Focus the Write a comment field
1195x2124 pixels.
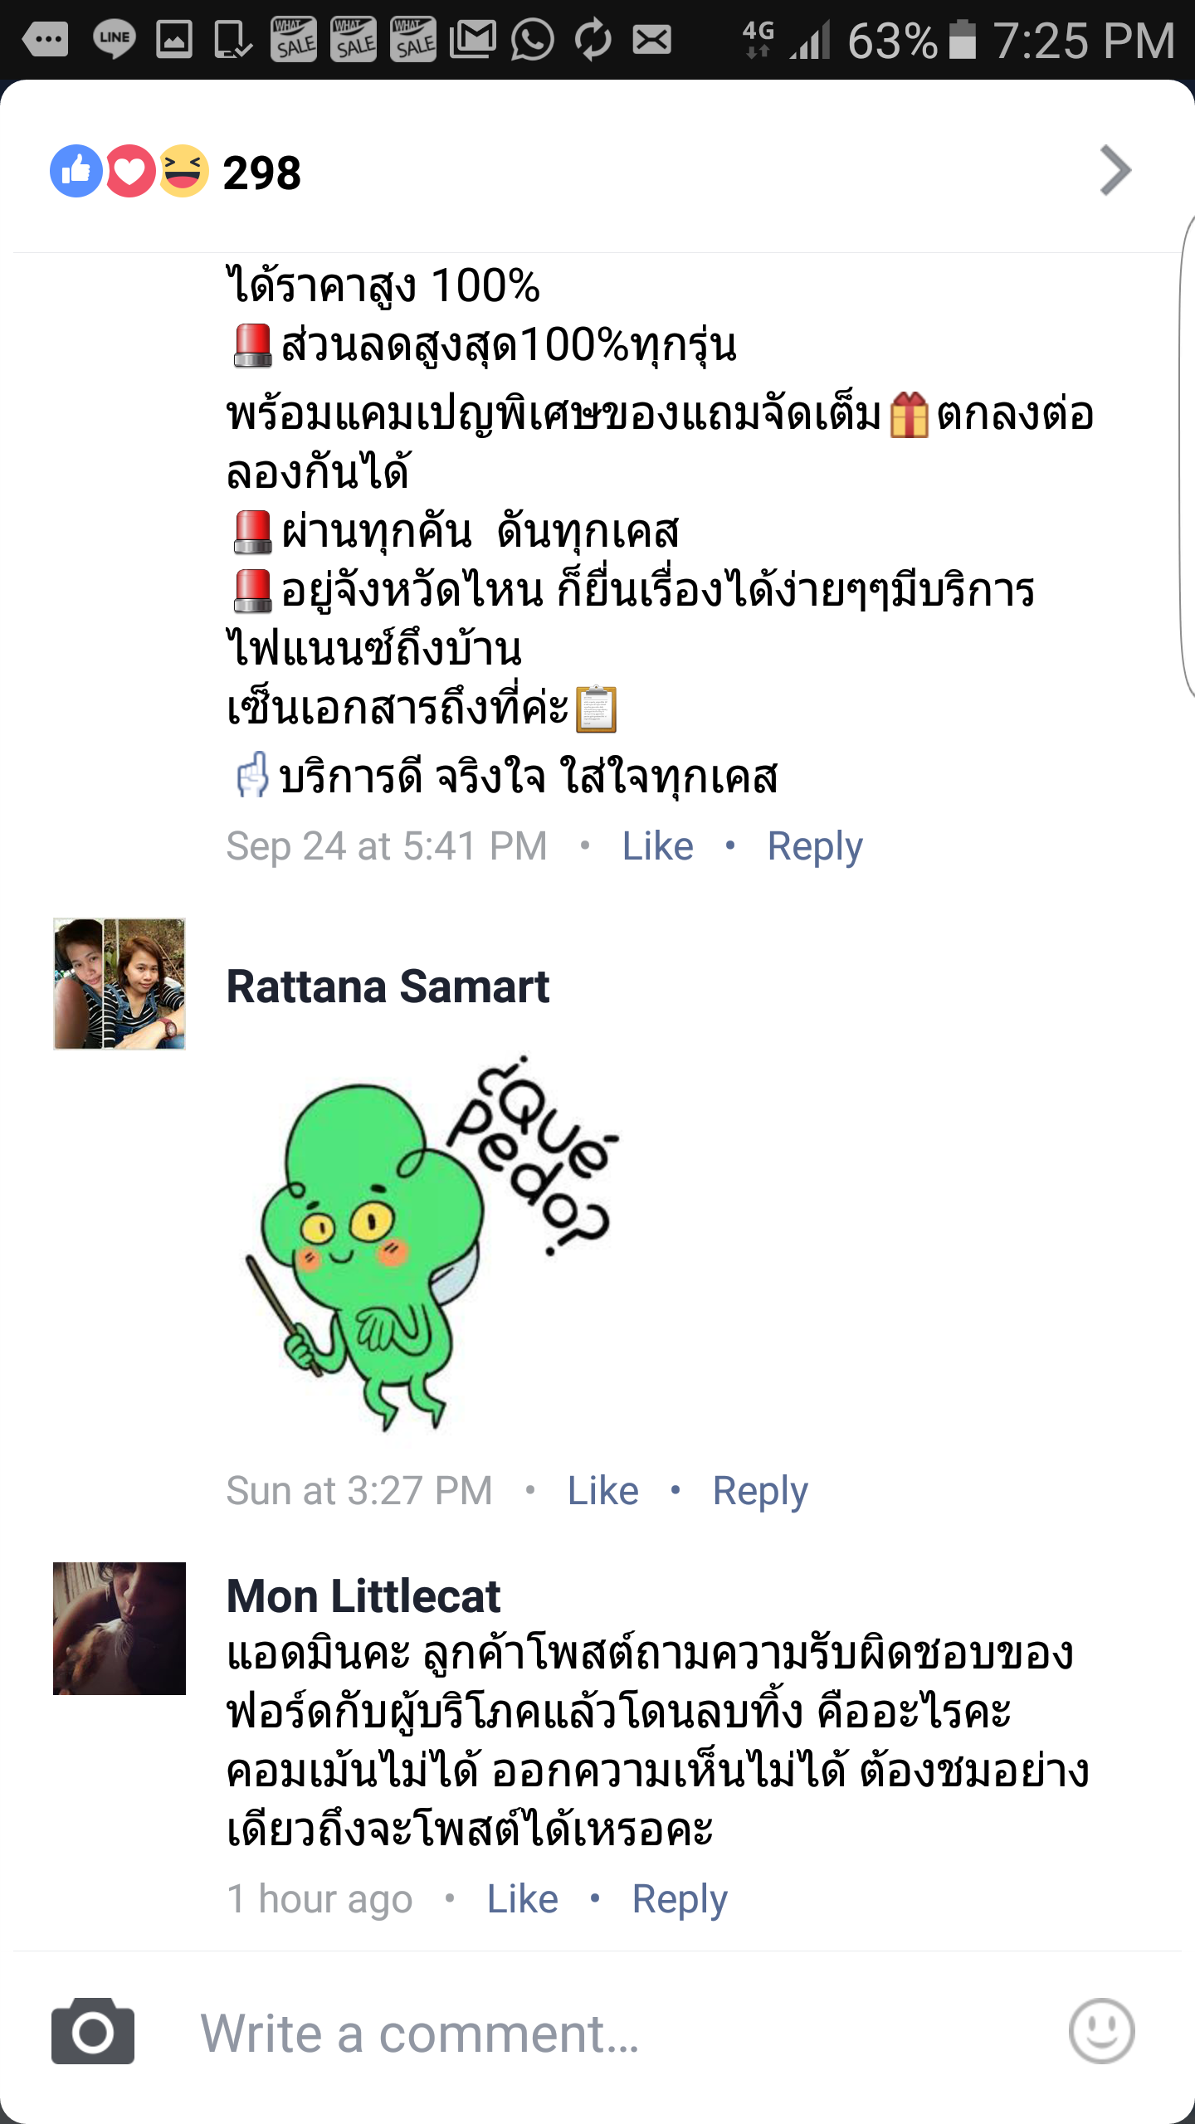click(614, 2033)
